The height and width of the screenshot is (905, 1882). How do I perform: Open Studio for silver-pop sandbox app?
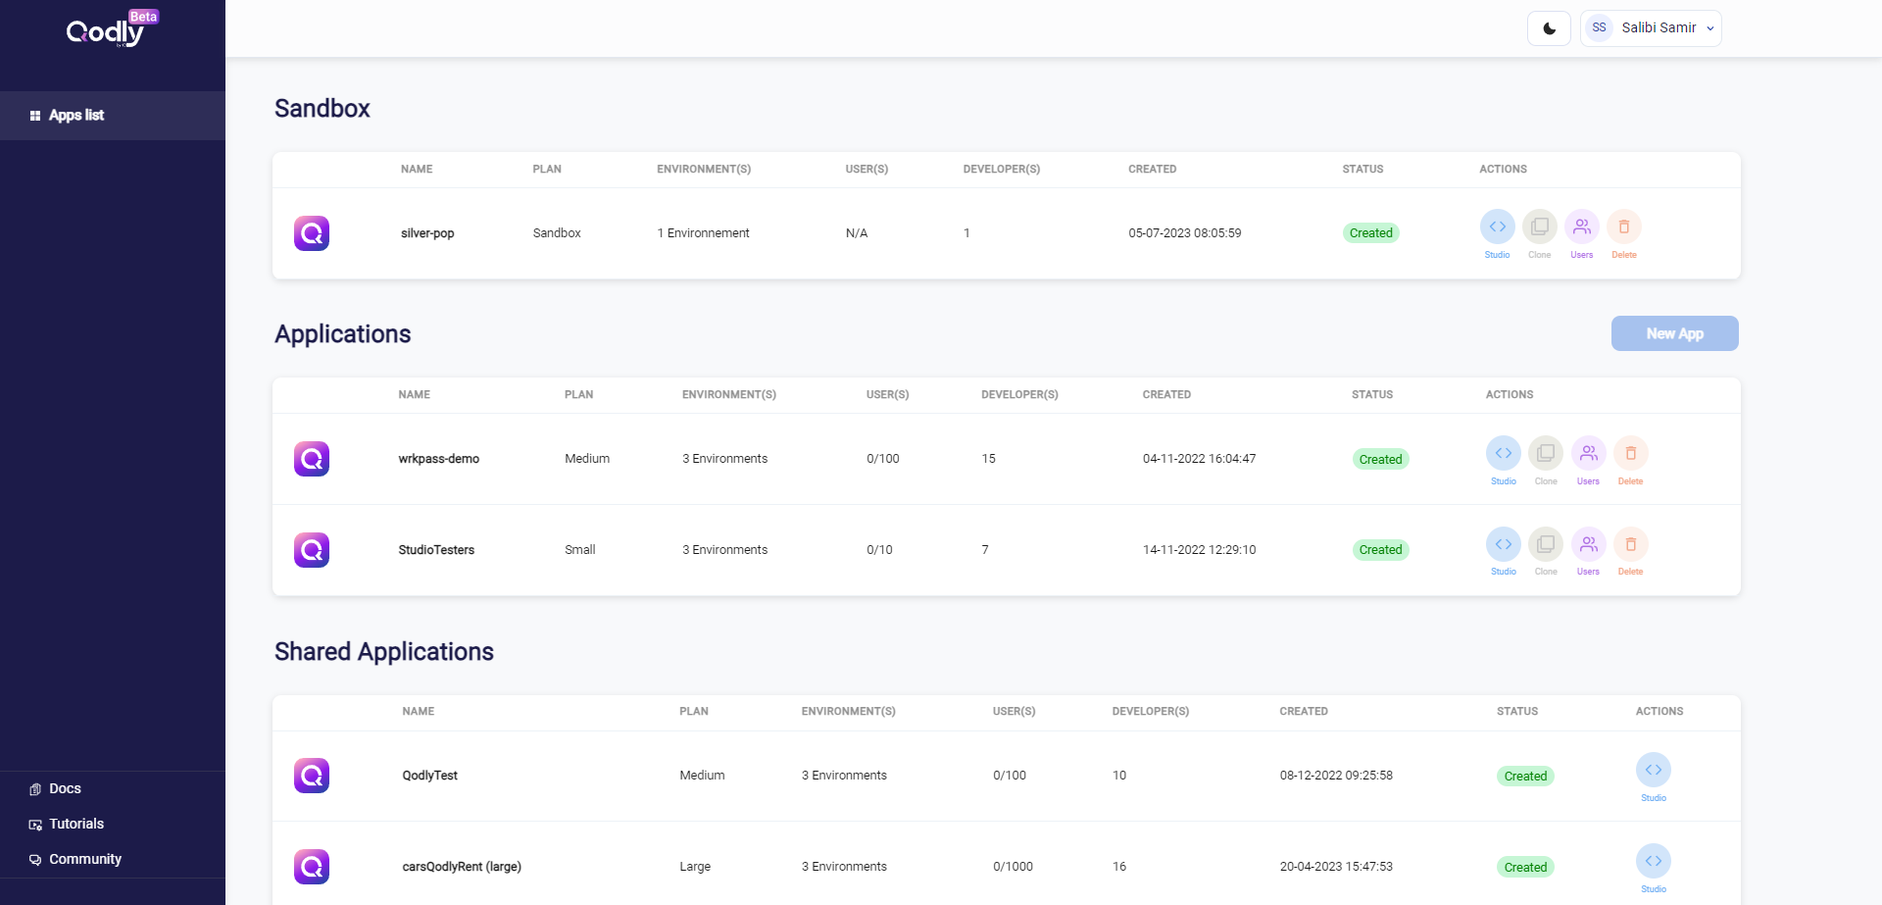tap(1497, 227)
